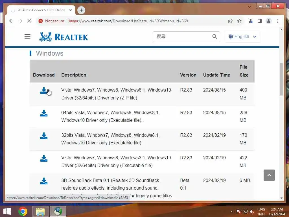Click the third taskbar browser icon
The image size is (289, 217).
coord(58,211)
